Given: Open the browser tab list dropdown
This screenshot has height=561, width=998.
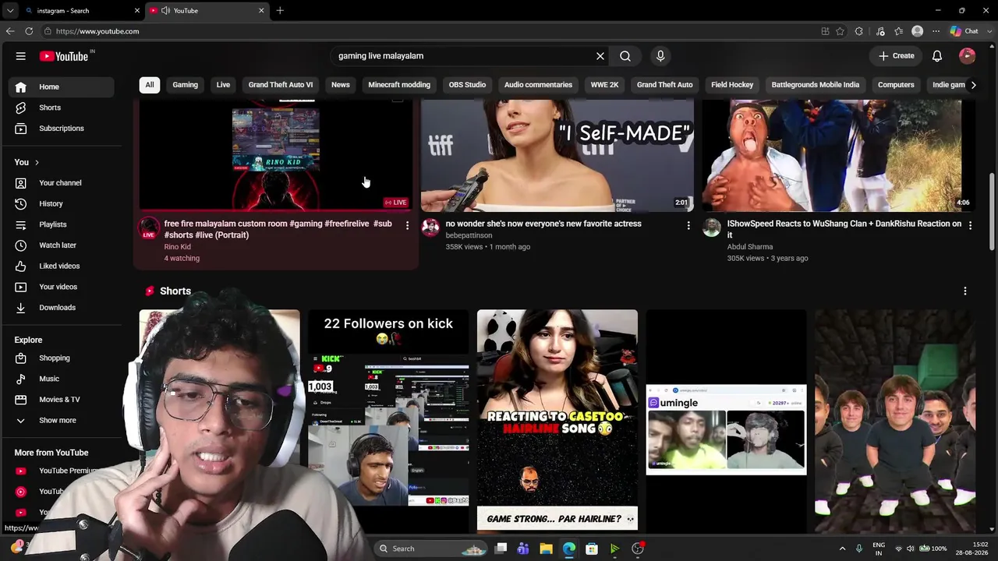Looking at the screenshot, I should [x=9, y=11].
